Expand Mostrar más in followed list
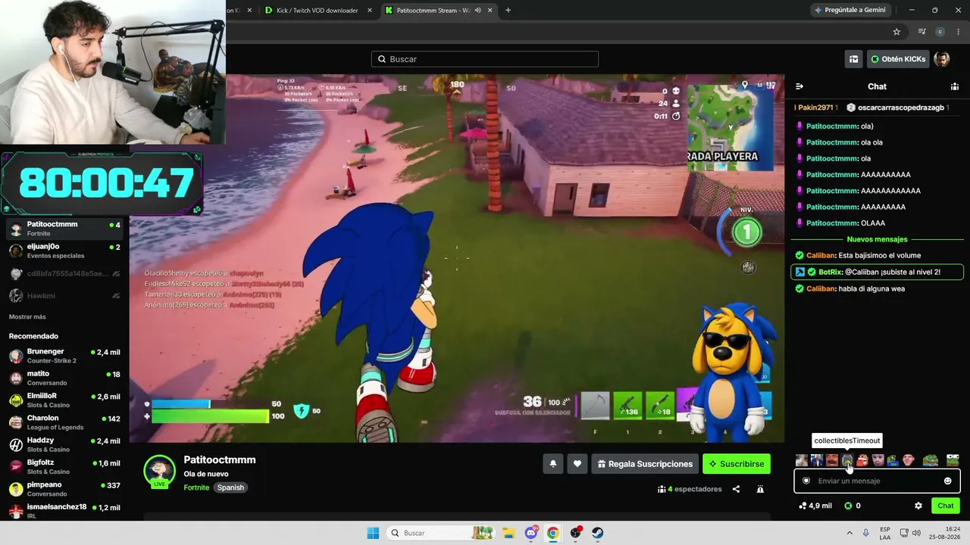Screen dimensions: 970x545 click(x=27, y=316)
